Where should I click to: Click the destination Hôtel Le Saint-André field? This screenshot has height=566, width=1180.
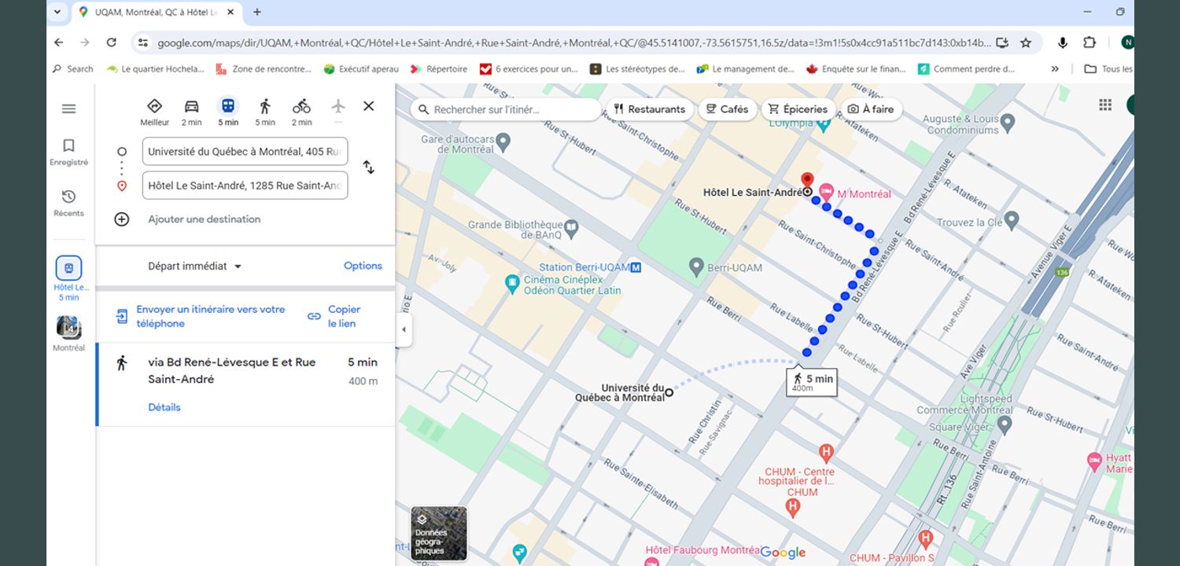tap(245, 186)
